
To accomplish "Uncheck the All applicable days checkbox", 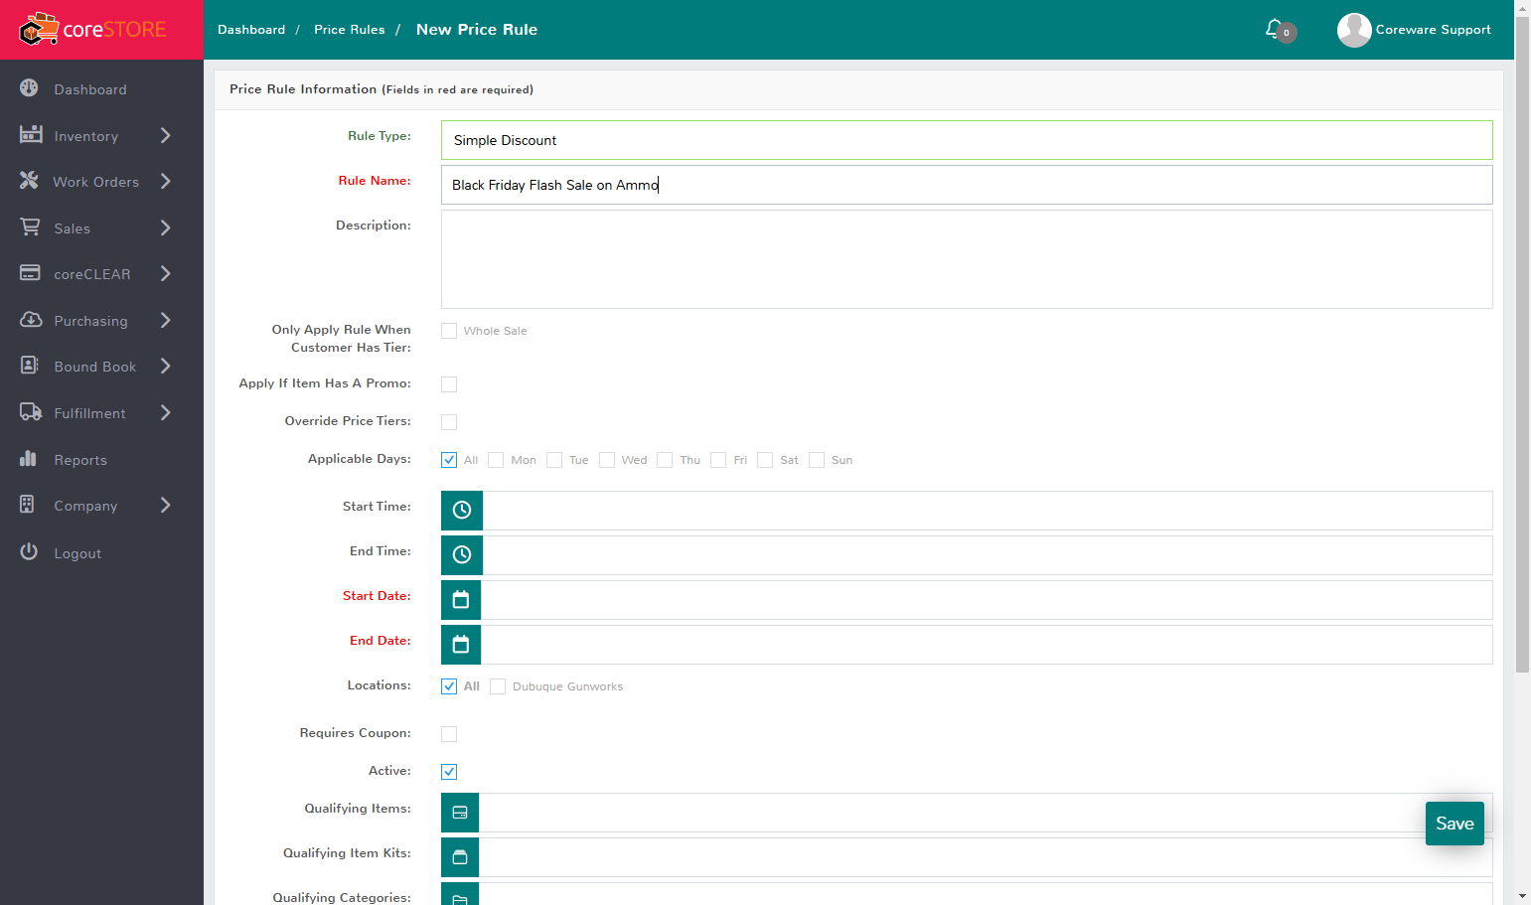I will (x=449, y=460).
